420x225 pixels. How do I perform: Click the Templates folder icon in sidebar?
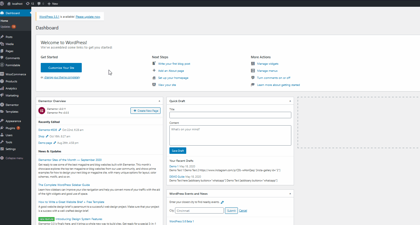click(2, 111)
